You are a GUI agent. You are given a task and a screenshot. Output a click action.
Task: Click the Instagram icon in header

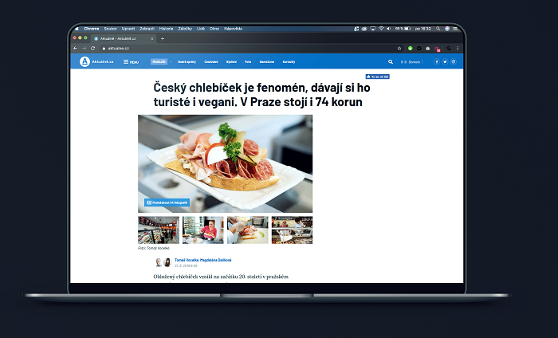(x=454, y=61)
